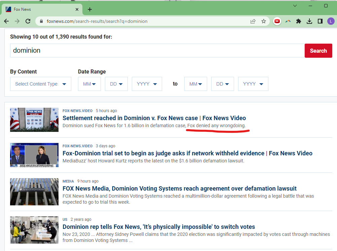Open the ballot counting room thumbnail

[34, 230]
